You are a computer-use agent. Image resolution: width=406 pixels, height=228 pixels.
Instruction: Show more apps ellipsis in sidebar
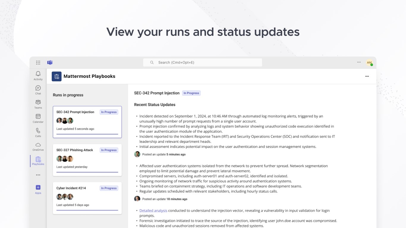point(38,175)
